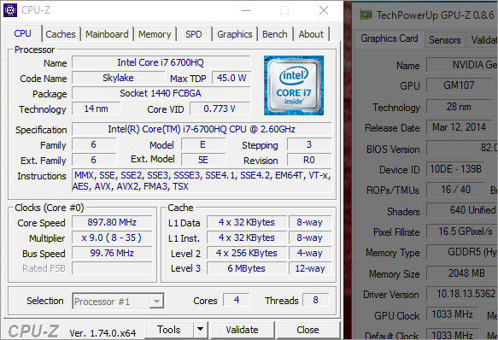Click the GPU-Z Shaders value 640 Unified
This screenshot has width=498, height=340.
[462, 210]
